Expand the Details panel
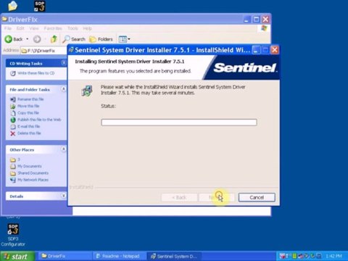Screen dimensions: 348x261 coord(63,196)
